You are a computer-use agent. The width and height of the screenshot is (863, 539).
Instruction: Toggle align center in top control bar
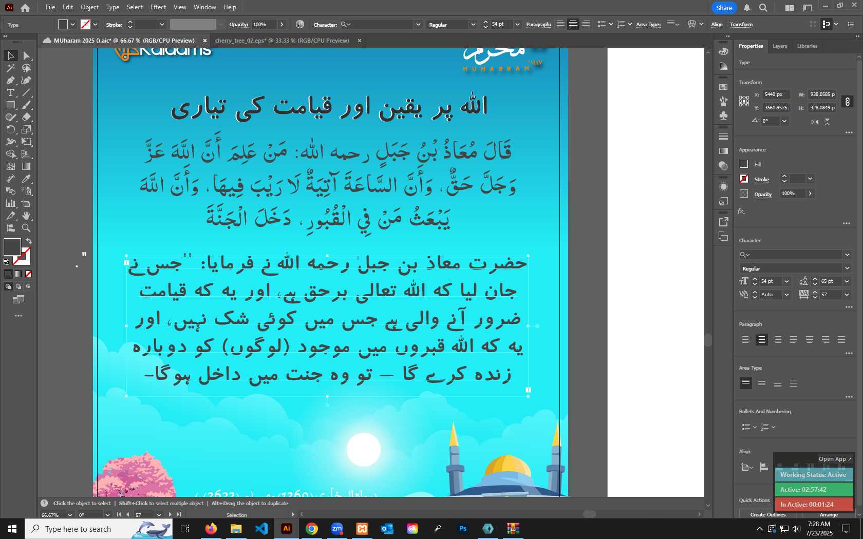click(x=573, y=24)
